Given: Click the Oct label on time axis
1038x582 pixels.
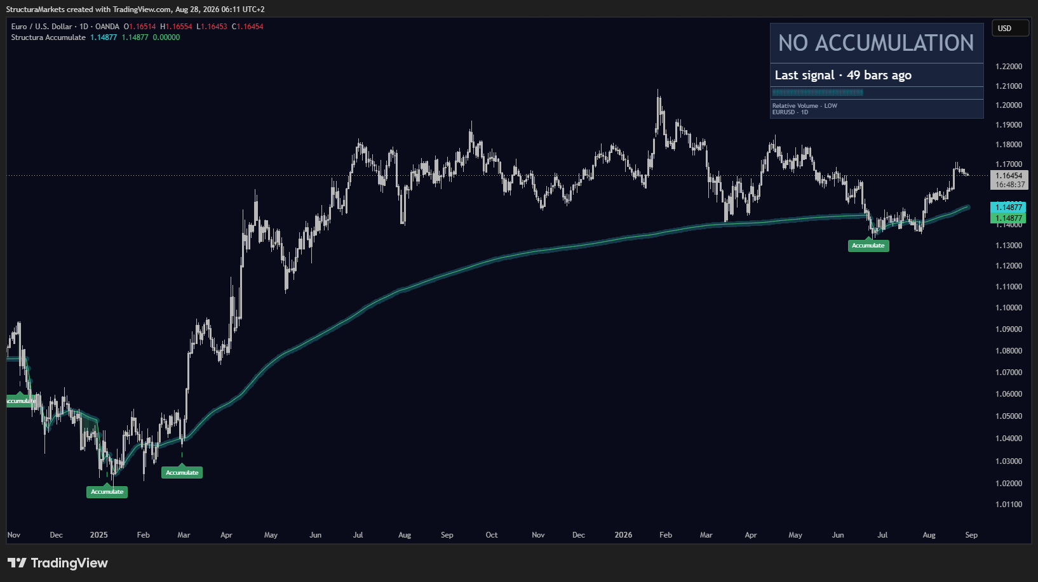Looking at the screenshot, I should click(492, 535).
